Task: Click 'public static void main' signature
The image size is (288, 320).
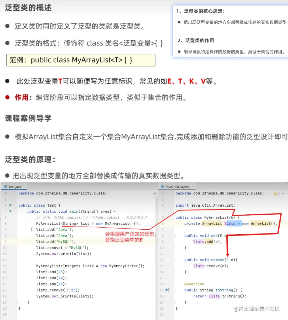Action: [71, 212]
